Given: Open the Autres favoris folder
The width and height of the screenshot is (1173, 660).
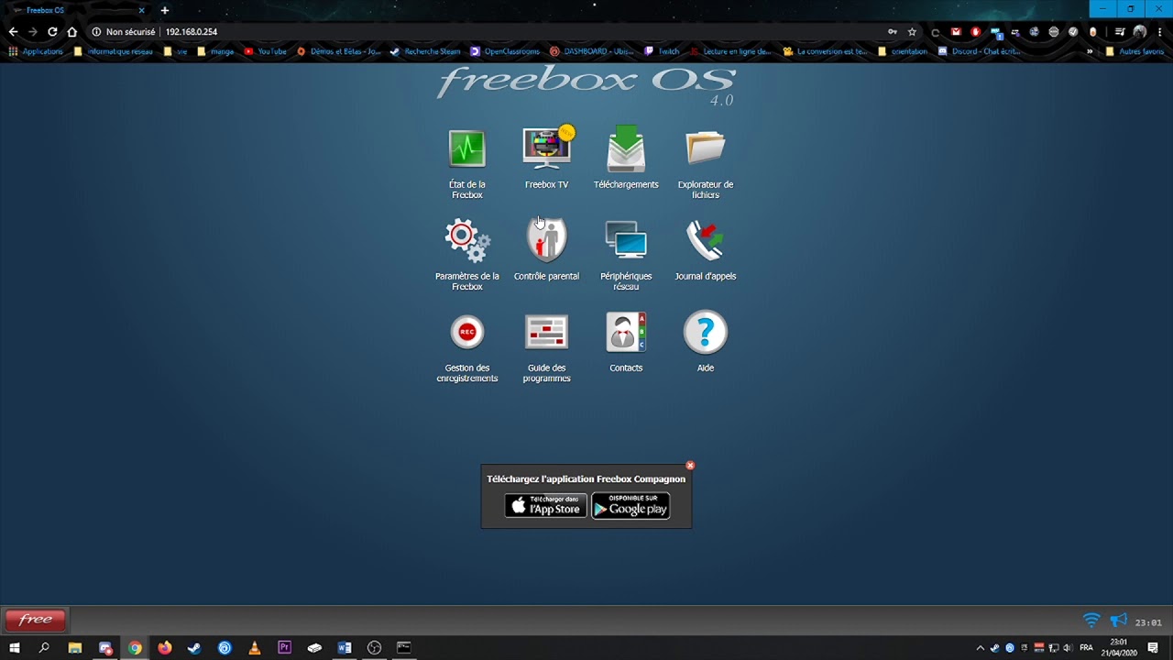Looking at the screenshot, I should pyautogui.click(x=1135, y=51).
